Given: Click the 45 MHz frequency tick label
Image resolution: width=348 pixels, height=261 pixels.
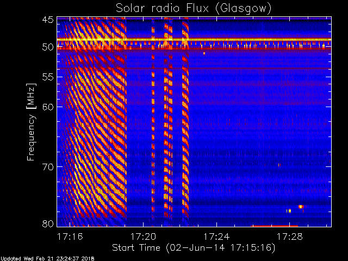Looking at the screenshot, I should point(48,20).
